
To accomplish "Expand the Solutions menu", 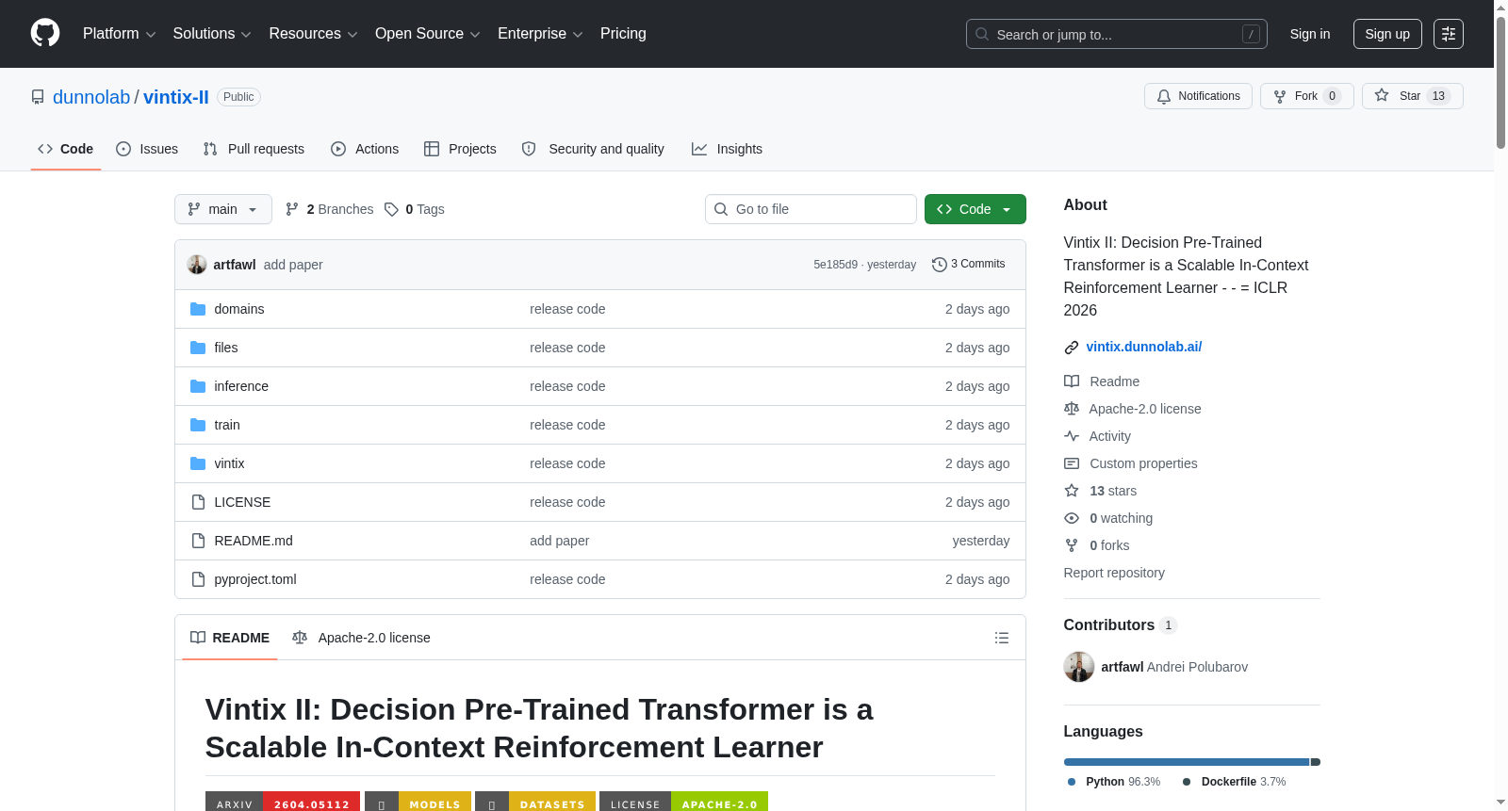I will click(212, 34).
